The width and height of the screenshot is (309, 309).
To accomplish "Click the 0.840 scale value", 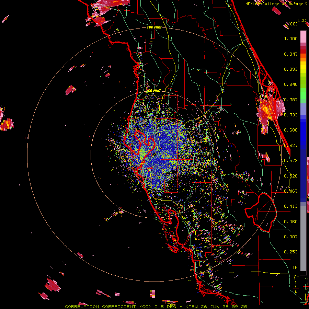I will [x=291, y=84].
